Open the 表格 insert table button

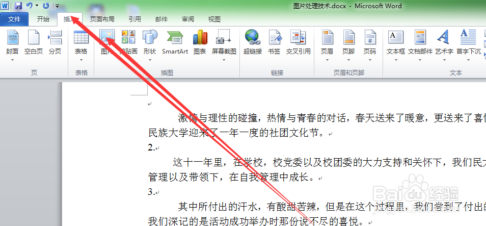[x=81, y=42]
